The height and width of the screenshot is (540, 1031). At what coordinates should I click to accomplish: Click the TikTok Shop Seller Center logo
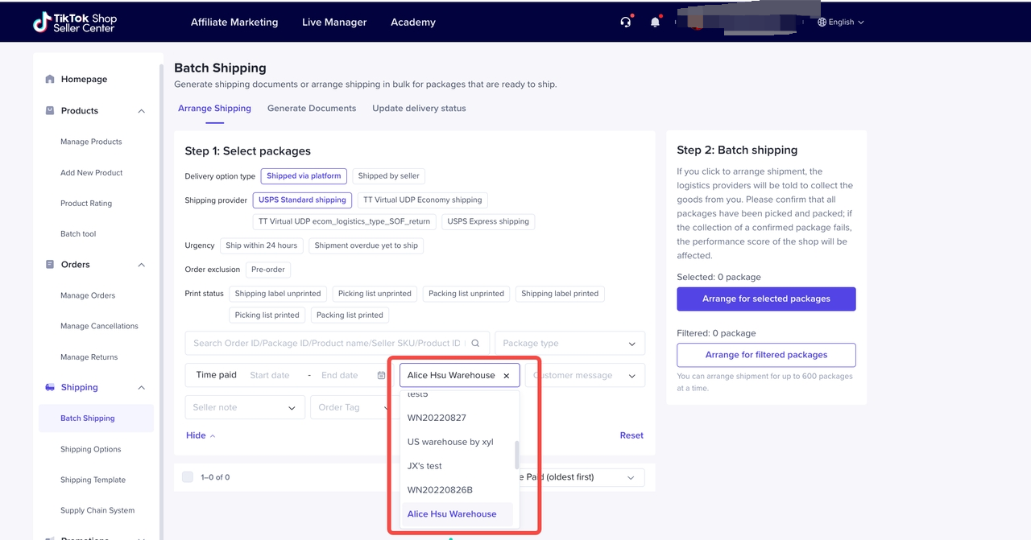[75, 23]
